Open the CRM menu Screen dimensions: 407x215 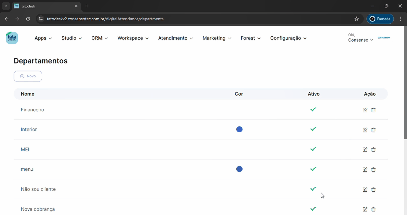click(100, 38)
